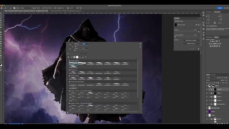Screen dimensions: 229x129
Task: Toggle the mask eye icon in Properties
Action: tap(196, 49)
